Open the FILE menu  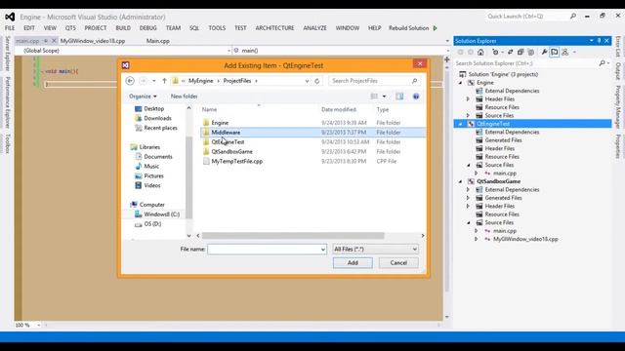[x=10, y=28]
